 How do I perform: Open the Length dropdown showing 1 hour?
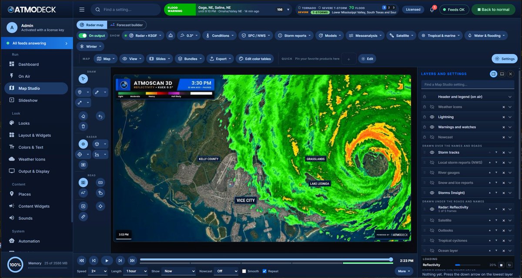point(136,271)
